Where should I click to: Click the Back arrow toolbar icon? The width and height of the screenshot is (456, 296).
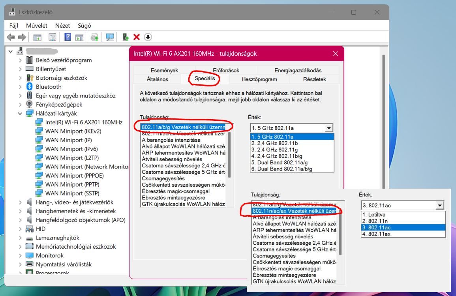tap(11, 37)
